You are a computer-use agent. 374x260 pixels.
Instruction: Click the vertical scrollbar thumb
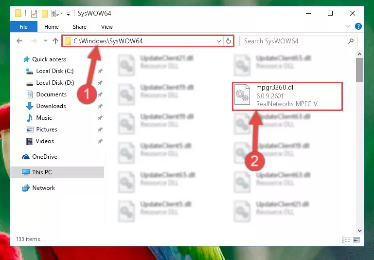(x=360, y=70)
